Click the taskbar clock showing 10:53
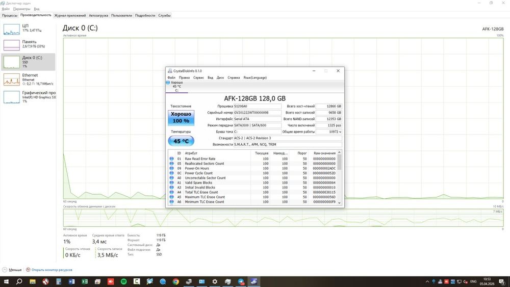This screenshot has height=287, width=510. [487, 281]
